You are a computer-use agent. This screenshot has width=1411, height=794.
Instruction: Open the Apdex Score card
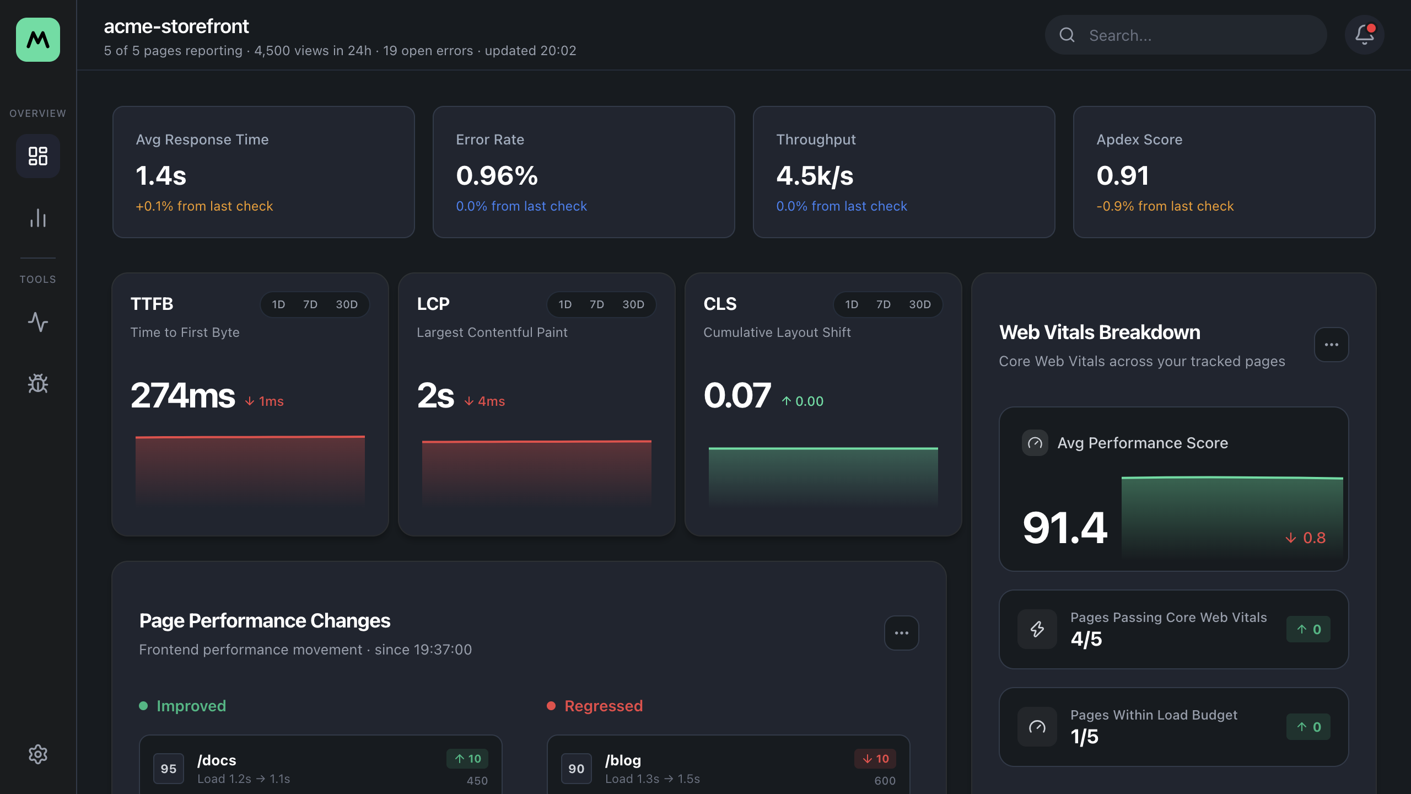click(1224, 172)
